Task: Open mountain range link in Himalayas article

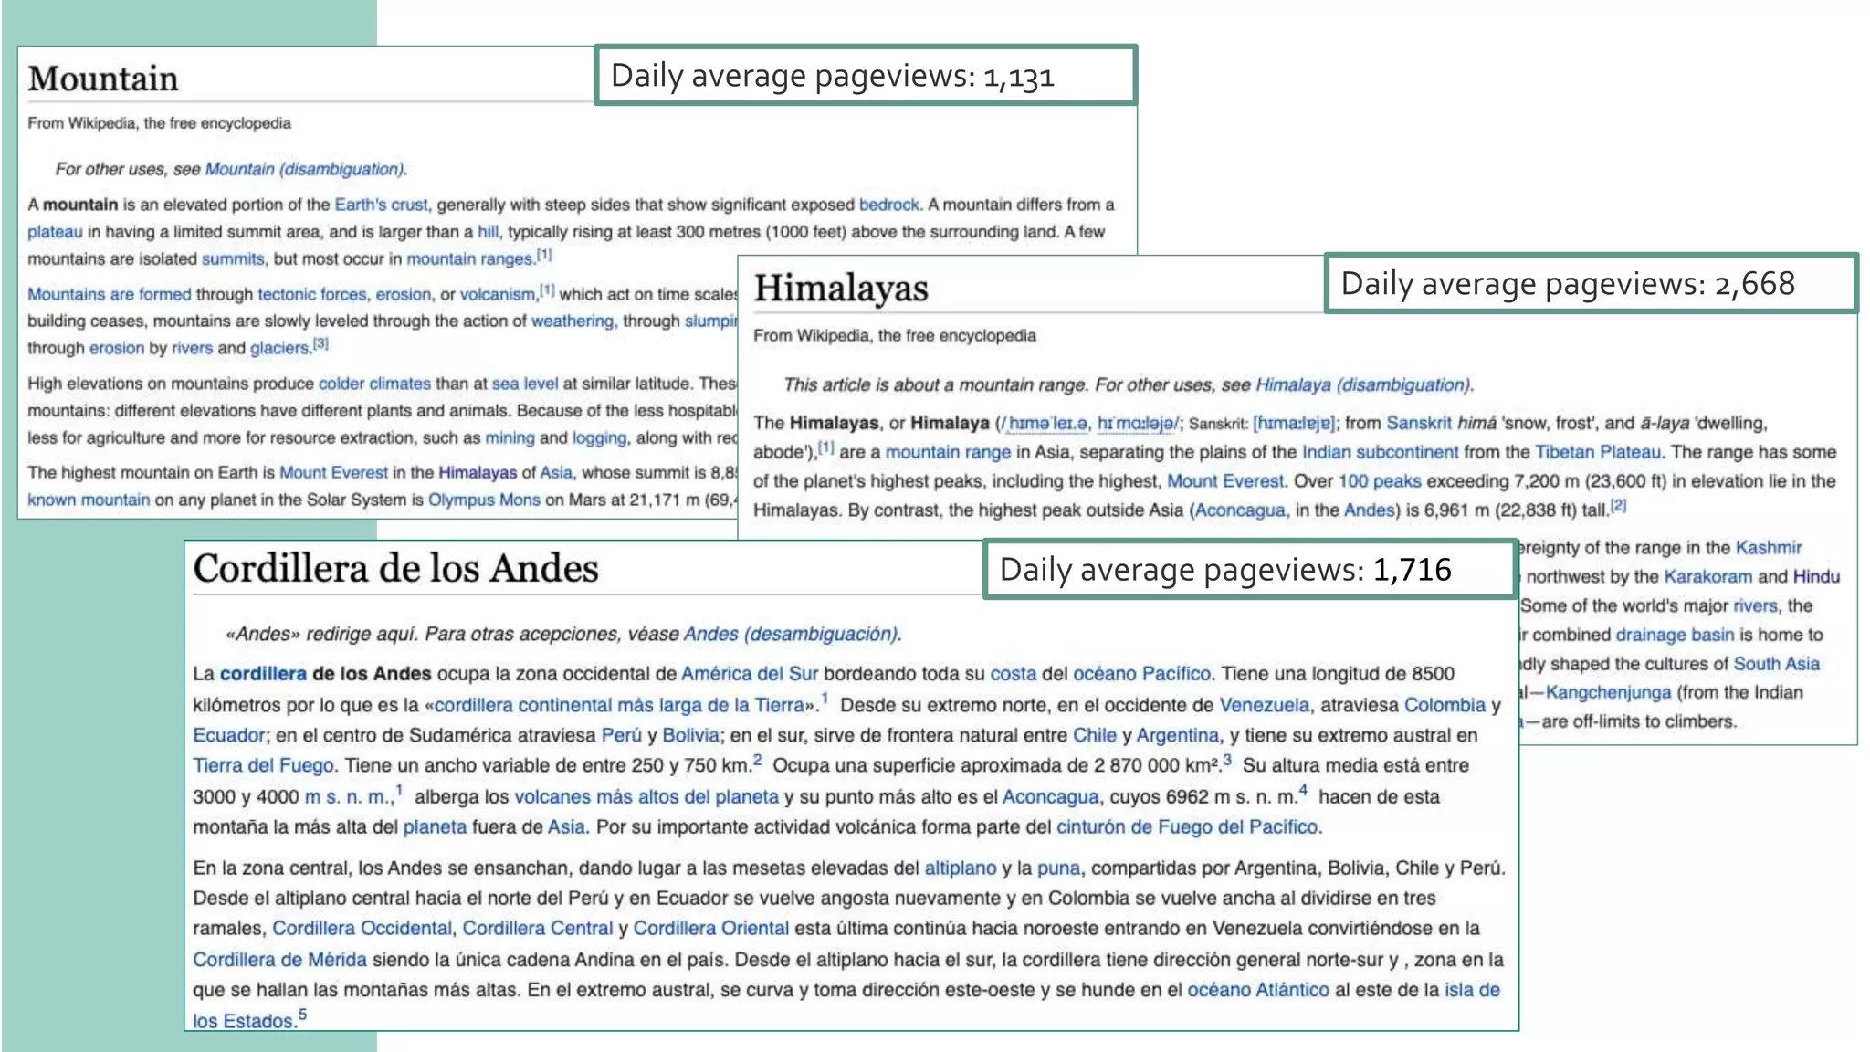Action: [948, 452]
